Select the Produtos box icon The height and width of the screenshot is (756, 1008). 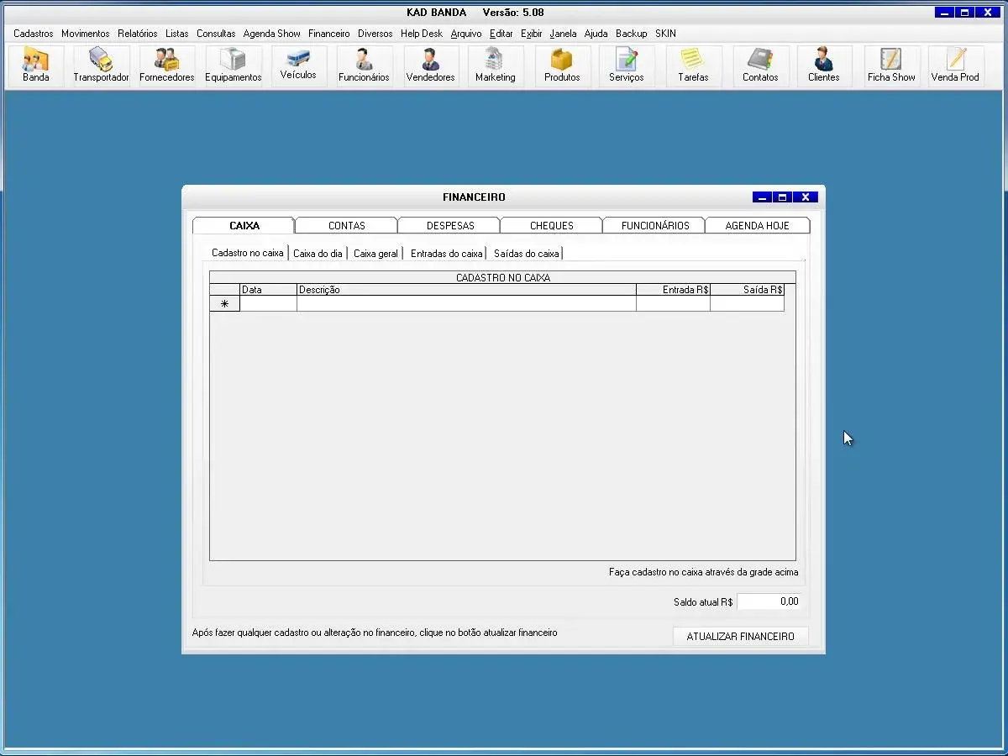562,66
